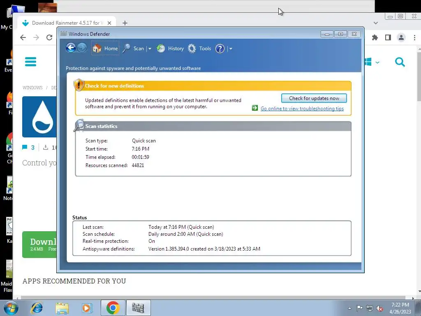Open the Home page in Defender

tap(105, 49)
